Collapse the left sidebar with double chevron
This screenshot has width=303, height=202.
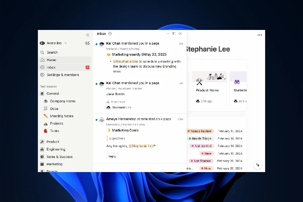click(x=88, y=35)
